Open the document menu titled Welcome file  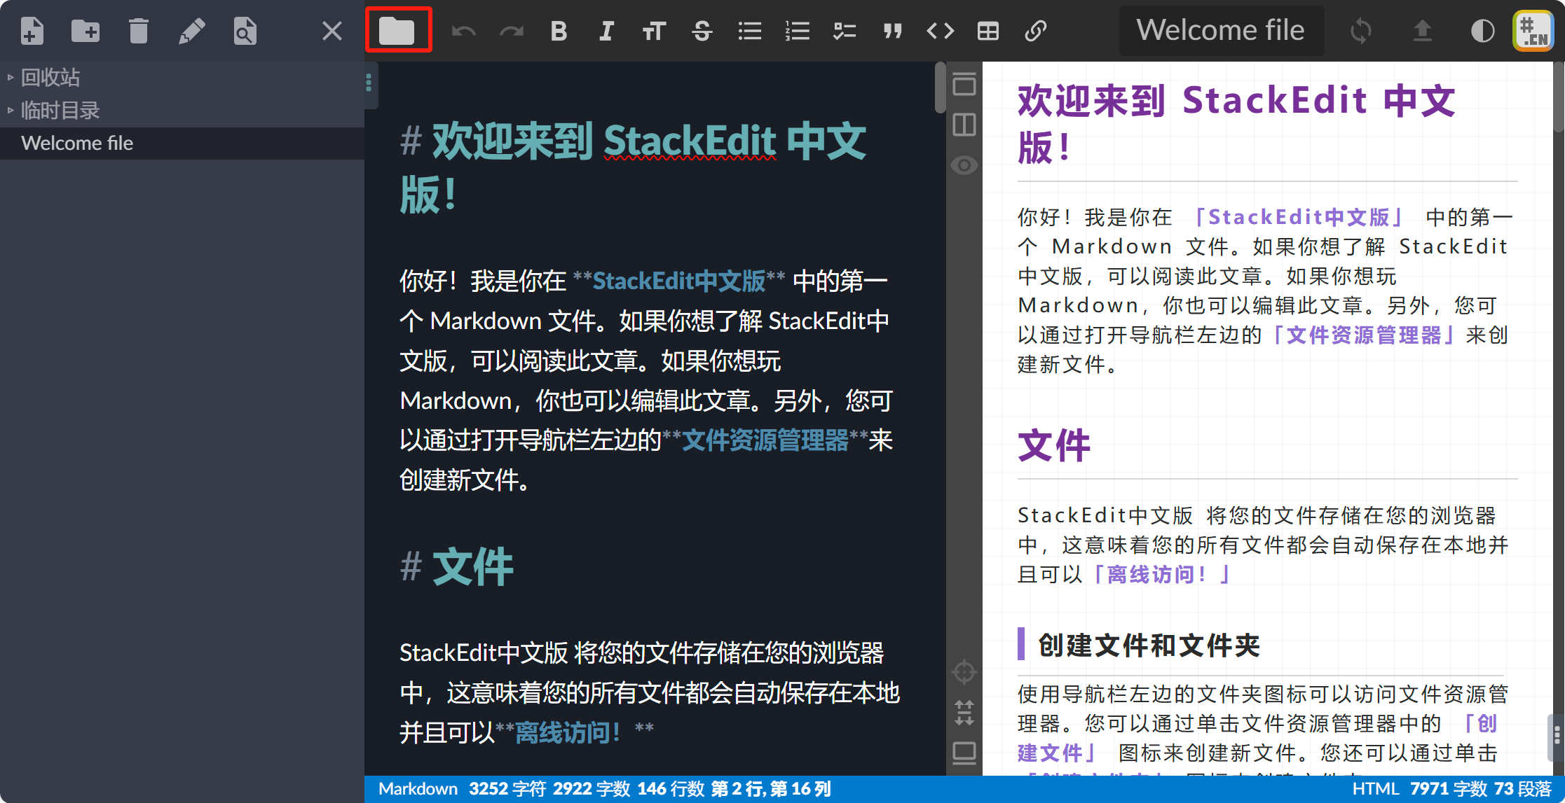click(1221, 30)
